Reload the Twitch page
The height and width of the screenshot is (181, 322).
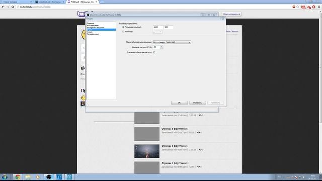pos(13,7)
